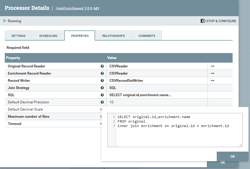Click help icon beside Record Writer
Screen dimensions: 250x169
102,81
